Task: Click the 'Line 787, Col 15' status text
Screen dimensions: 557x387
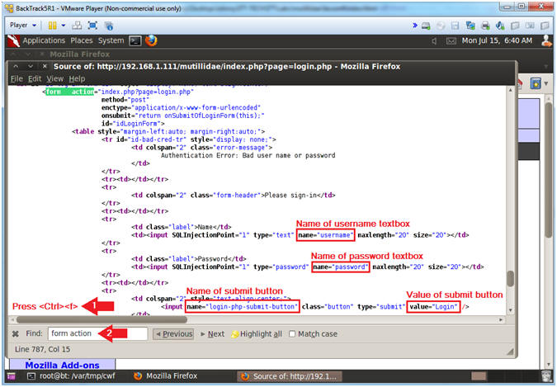Action: [x=42, y=349]
